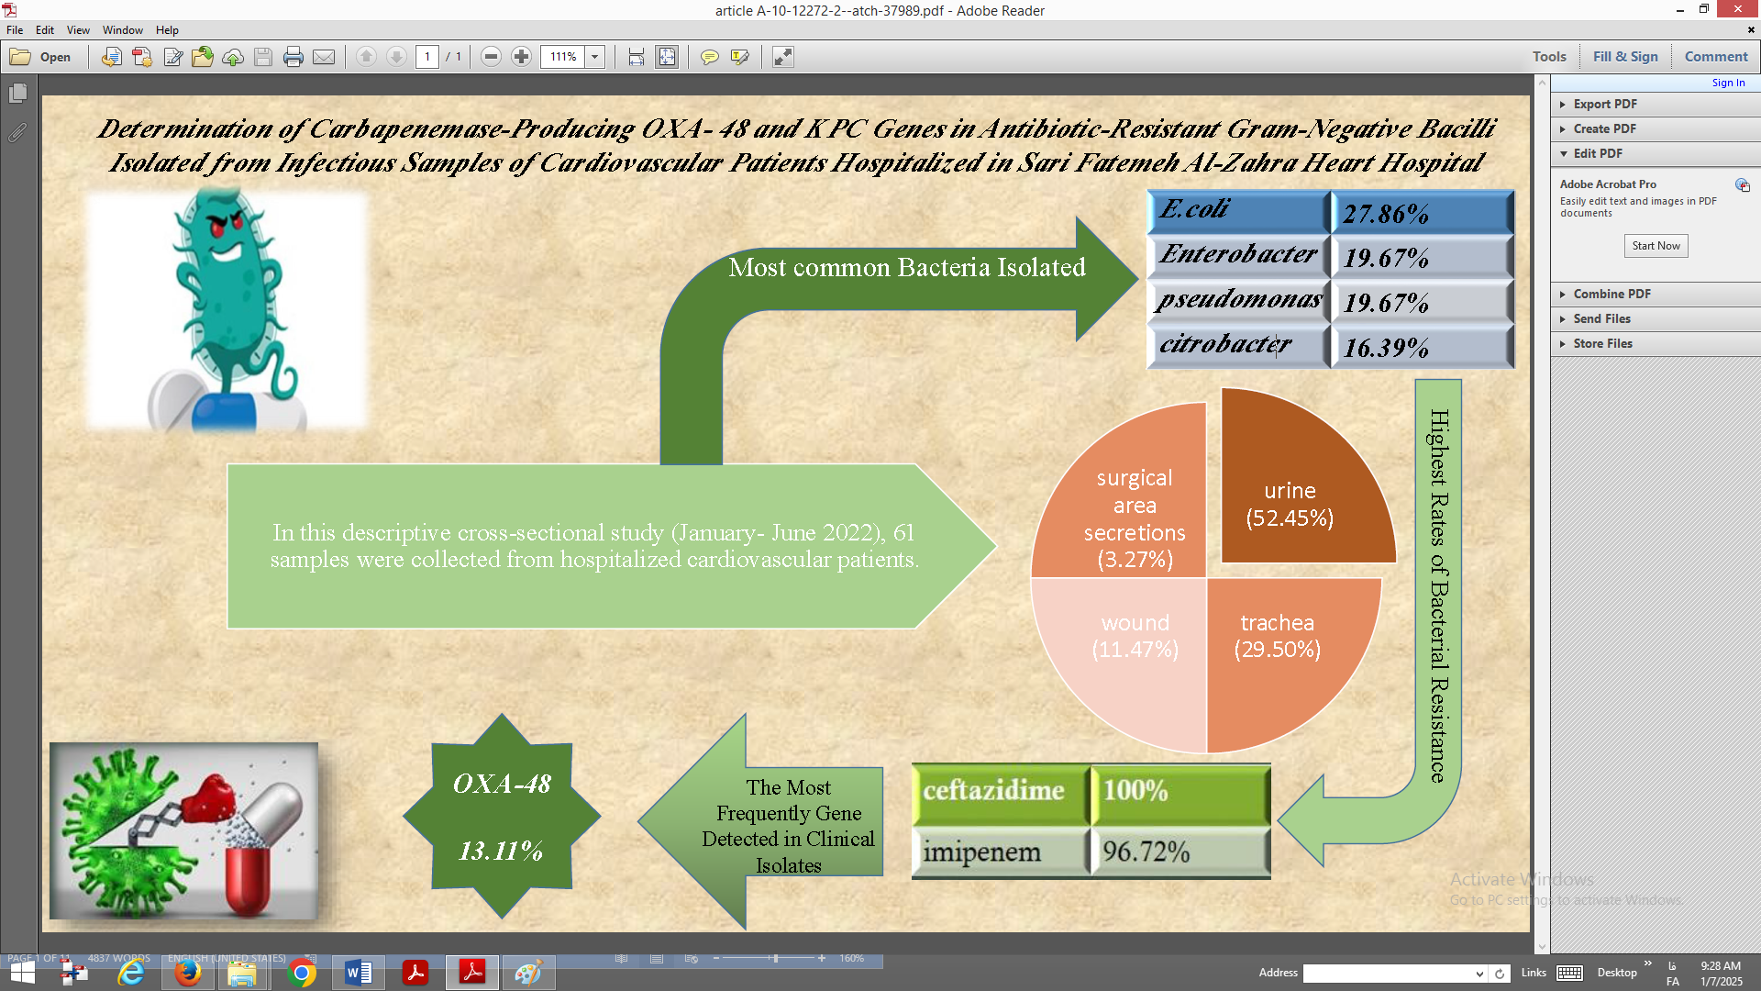Click the sticky note comment icon
The width and height of the screenshot is (1761, 991).
tap(709, 57)
